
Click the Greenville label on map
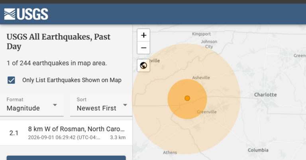click(207, 112)
